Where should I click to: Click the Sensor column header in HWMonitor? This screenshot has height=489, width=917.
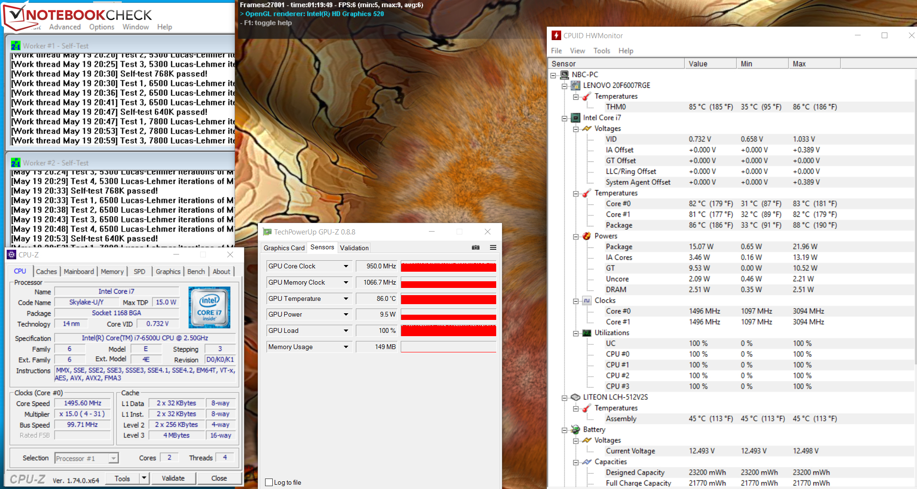point(616,64)
